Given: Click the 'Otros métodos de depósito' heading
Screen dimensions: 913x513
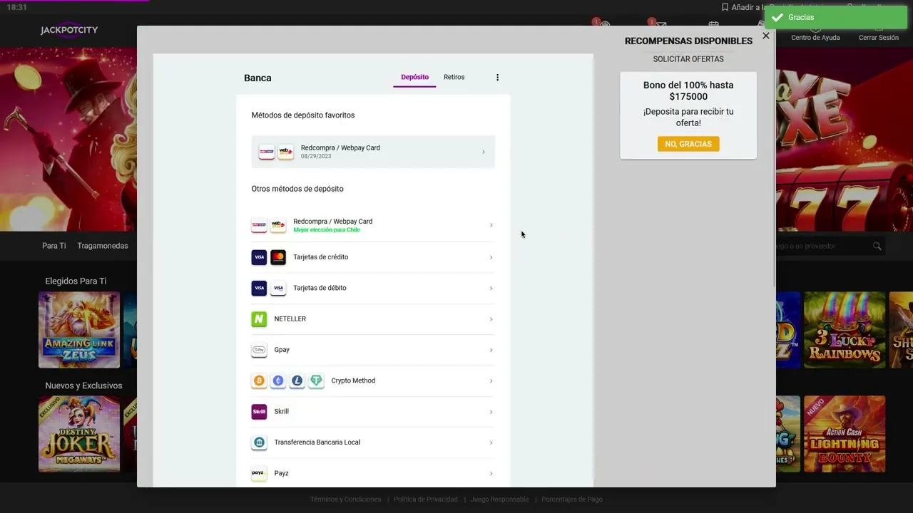Looking at the screenshot, I should [297, 189].
